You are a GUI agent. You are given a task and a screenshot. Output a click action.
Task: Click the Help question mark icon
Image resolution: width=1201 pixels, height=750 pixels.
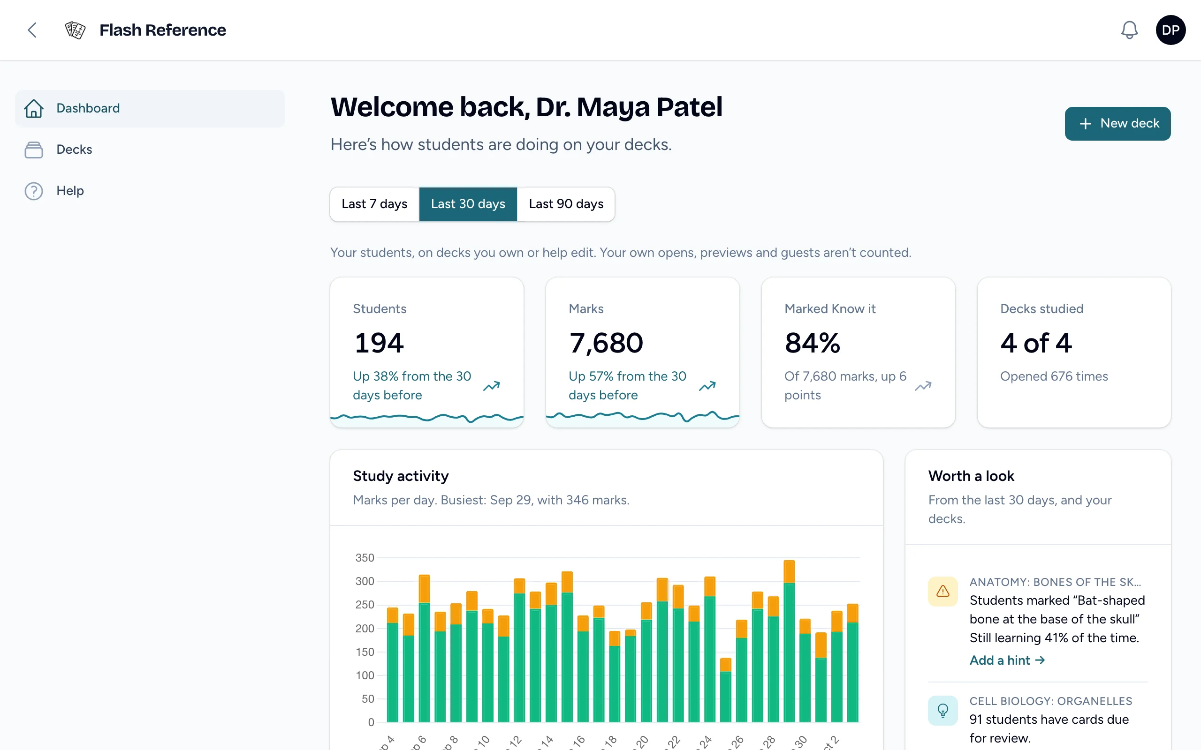coord(34,191)
